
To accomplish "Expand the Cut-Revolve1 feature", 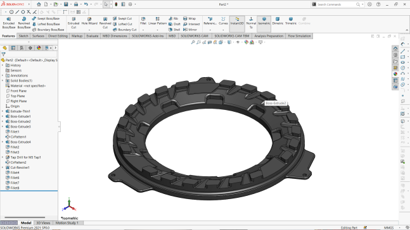I will pyautogui.click(x=3, y=167).
